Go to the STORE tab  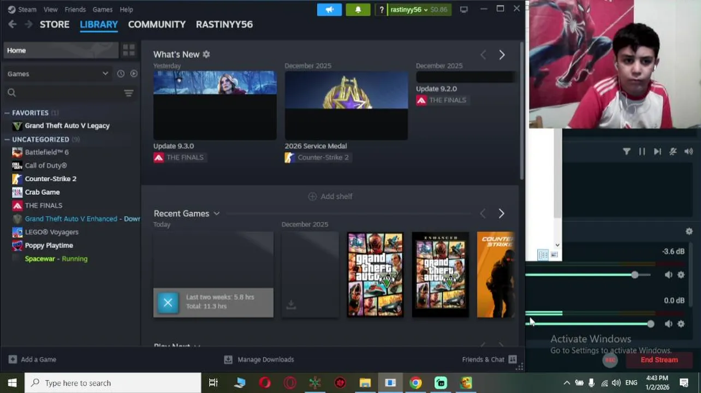click(x=55, y=24)
